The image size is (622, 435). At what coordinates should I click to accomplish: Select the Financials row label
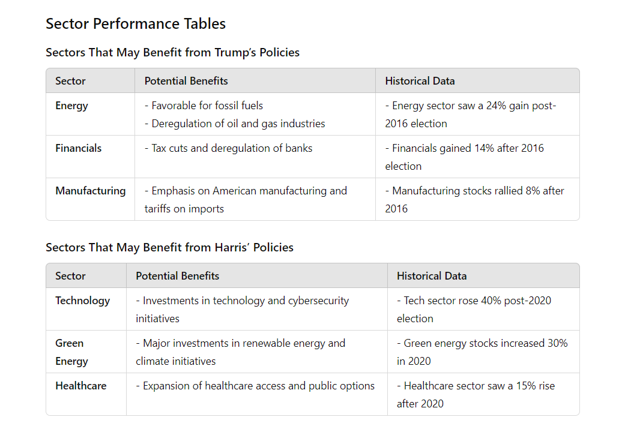tap(79, 148)
